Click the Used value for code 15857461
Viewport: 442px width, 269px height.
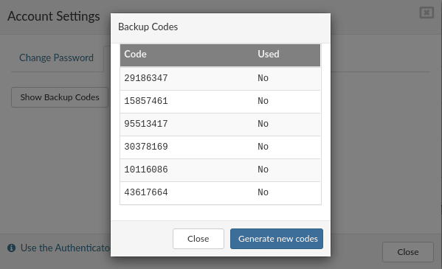(x=263, y=101)
